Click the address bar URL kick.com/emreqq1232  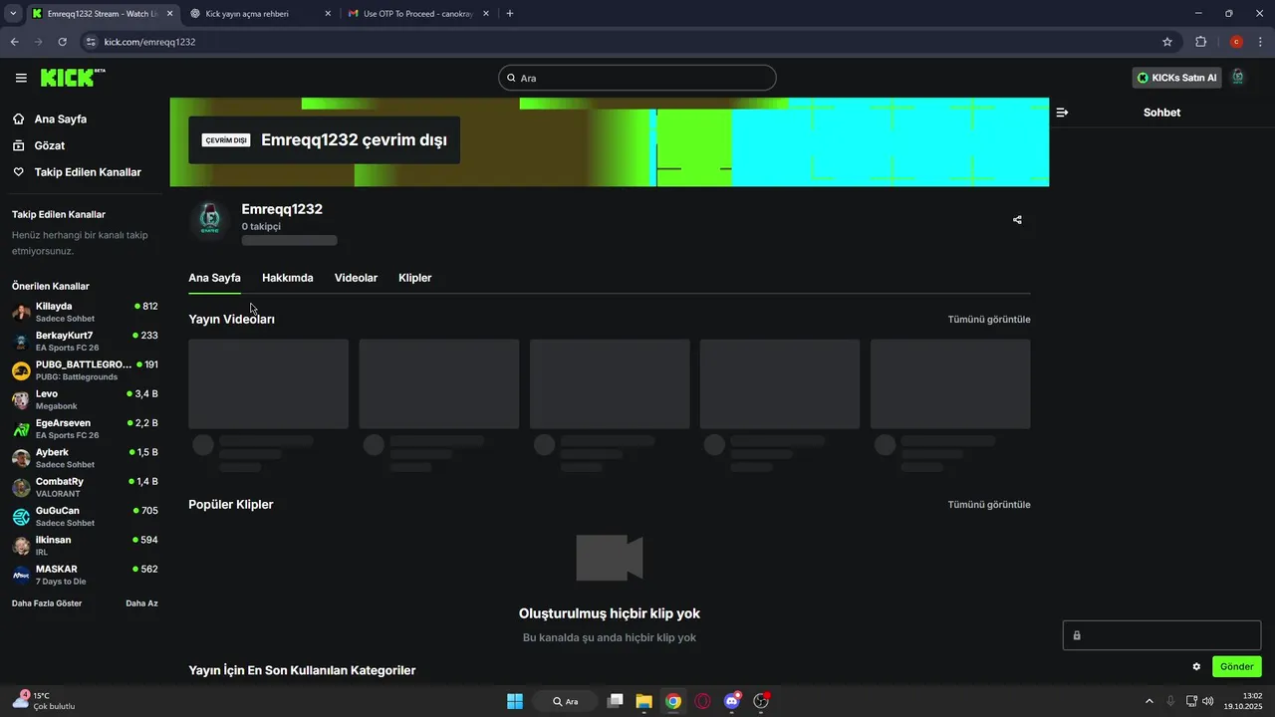click(149, 42)
